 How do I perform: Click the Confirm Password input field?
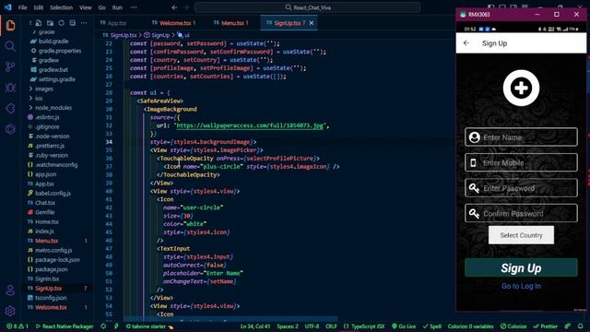click(521, 213)
